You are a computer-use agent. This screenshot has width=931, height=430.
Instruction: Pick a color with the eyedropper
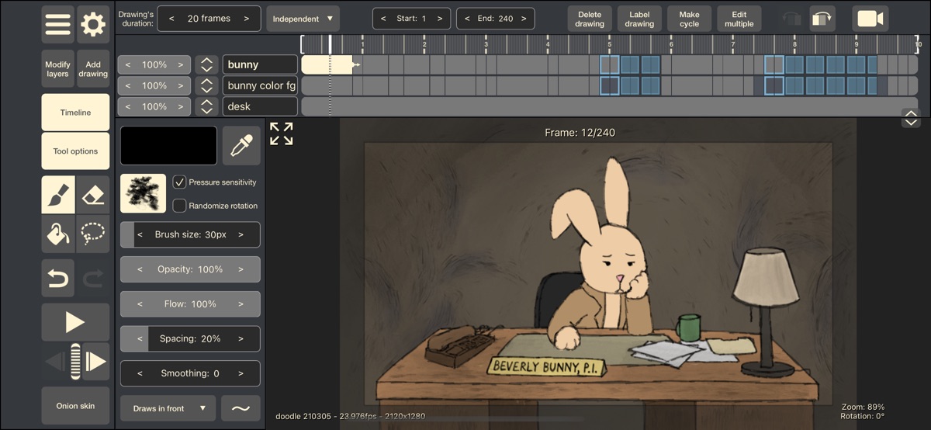[241, 146]
